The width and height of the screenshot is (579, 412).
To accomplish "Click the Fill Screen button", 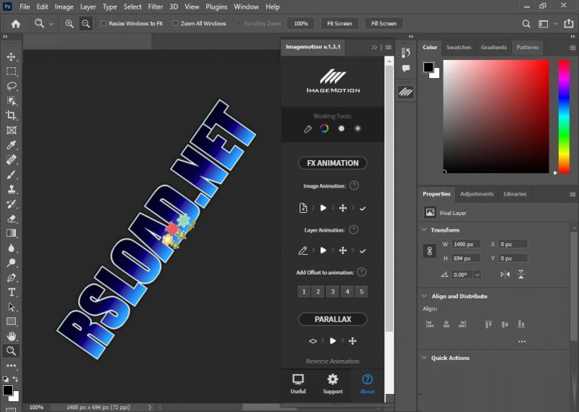I will click(x=384, y=23).
